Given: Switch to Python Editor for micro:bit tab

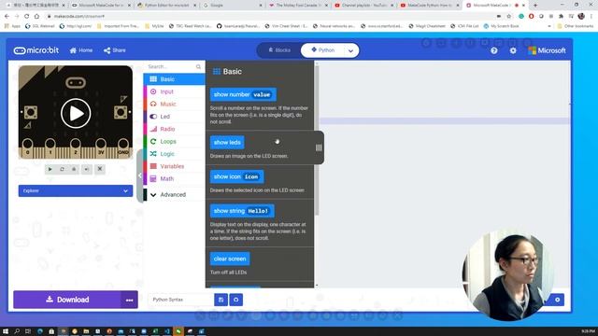Looking at the screenshot, I should point(166,6).
